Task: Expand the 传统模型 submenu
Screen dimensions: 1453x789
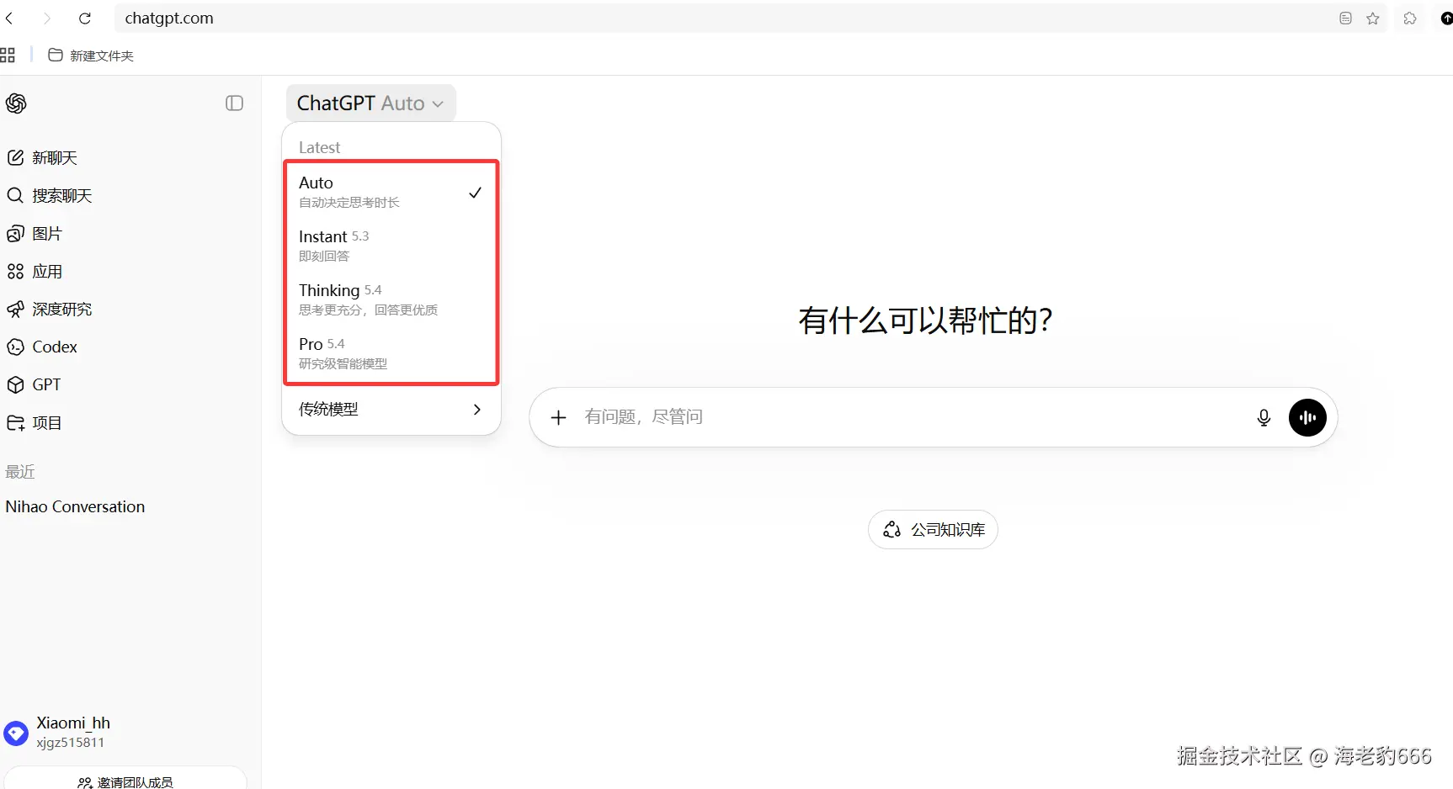Action: click(391, 410)
